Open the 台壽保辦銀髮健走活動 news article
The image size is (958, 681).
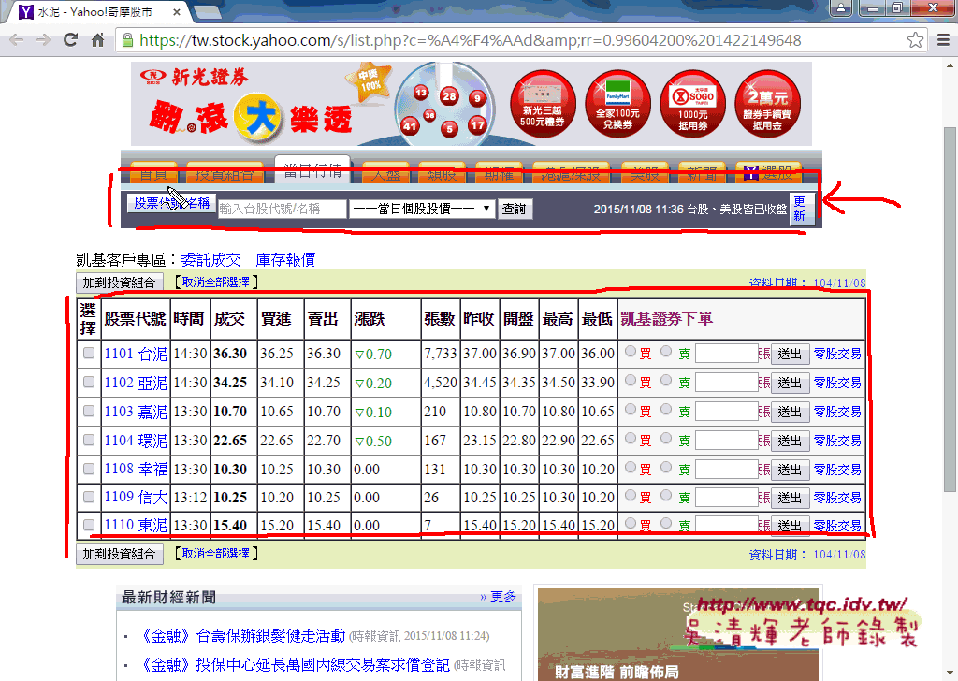[x=242, y=636]
